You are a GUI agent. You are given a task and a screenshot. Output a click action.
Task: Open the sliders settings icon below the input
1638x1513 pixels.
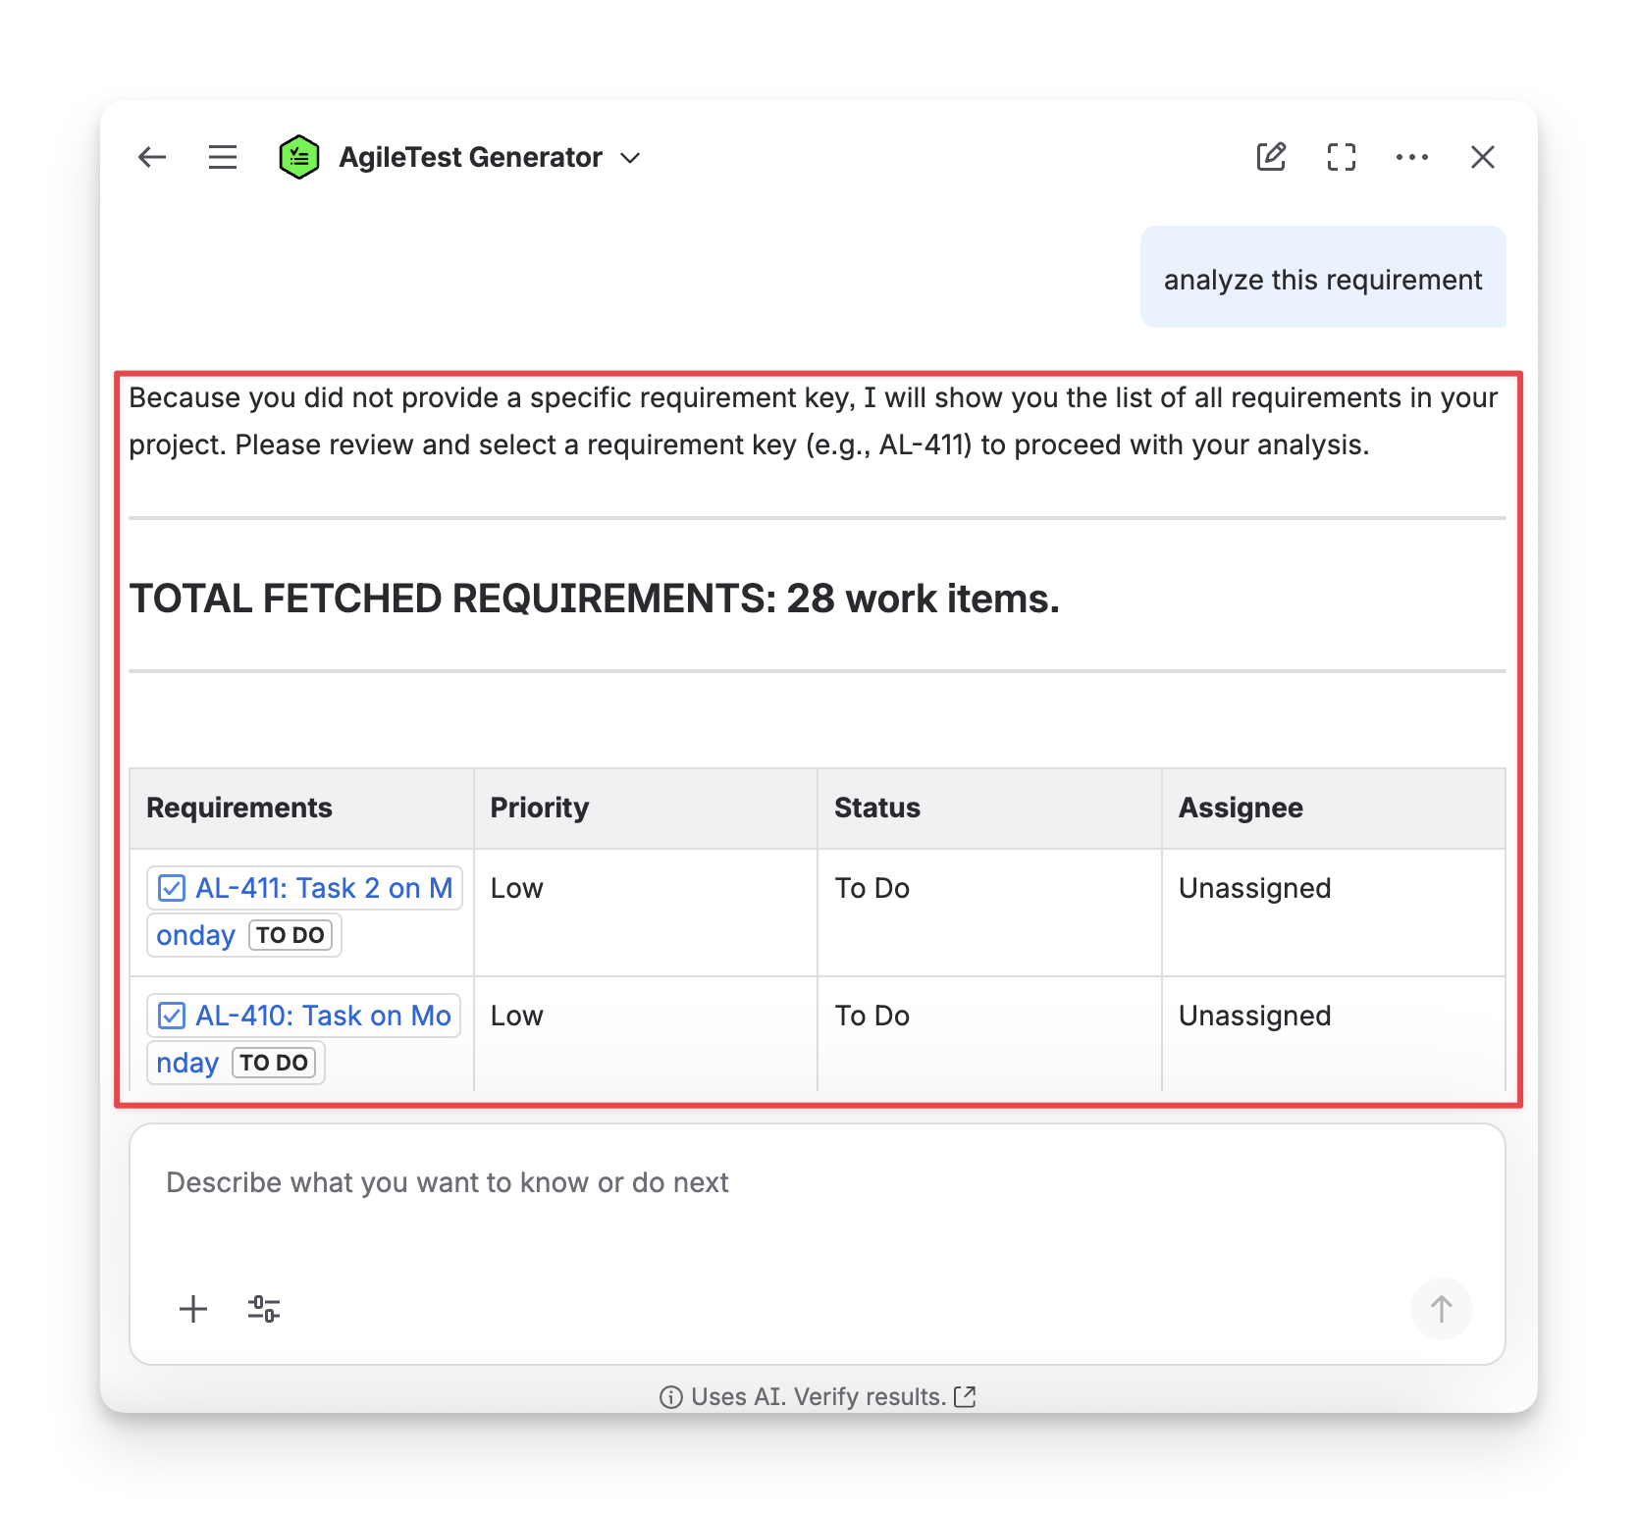pyautogui.click(x=264, y=1309)
